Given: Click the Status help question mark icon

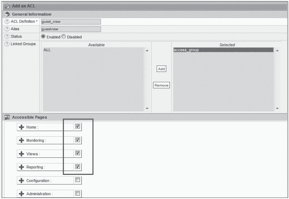Looking at the screenshot, I should pyautogui.click(x=7, y=36).
